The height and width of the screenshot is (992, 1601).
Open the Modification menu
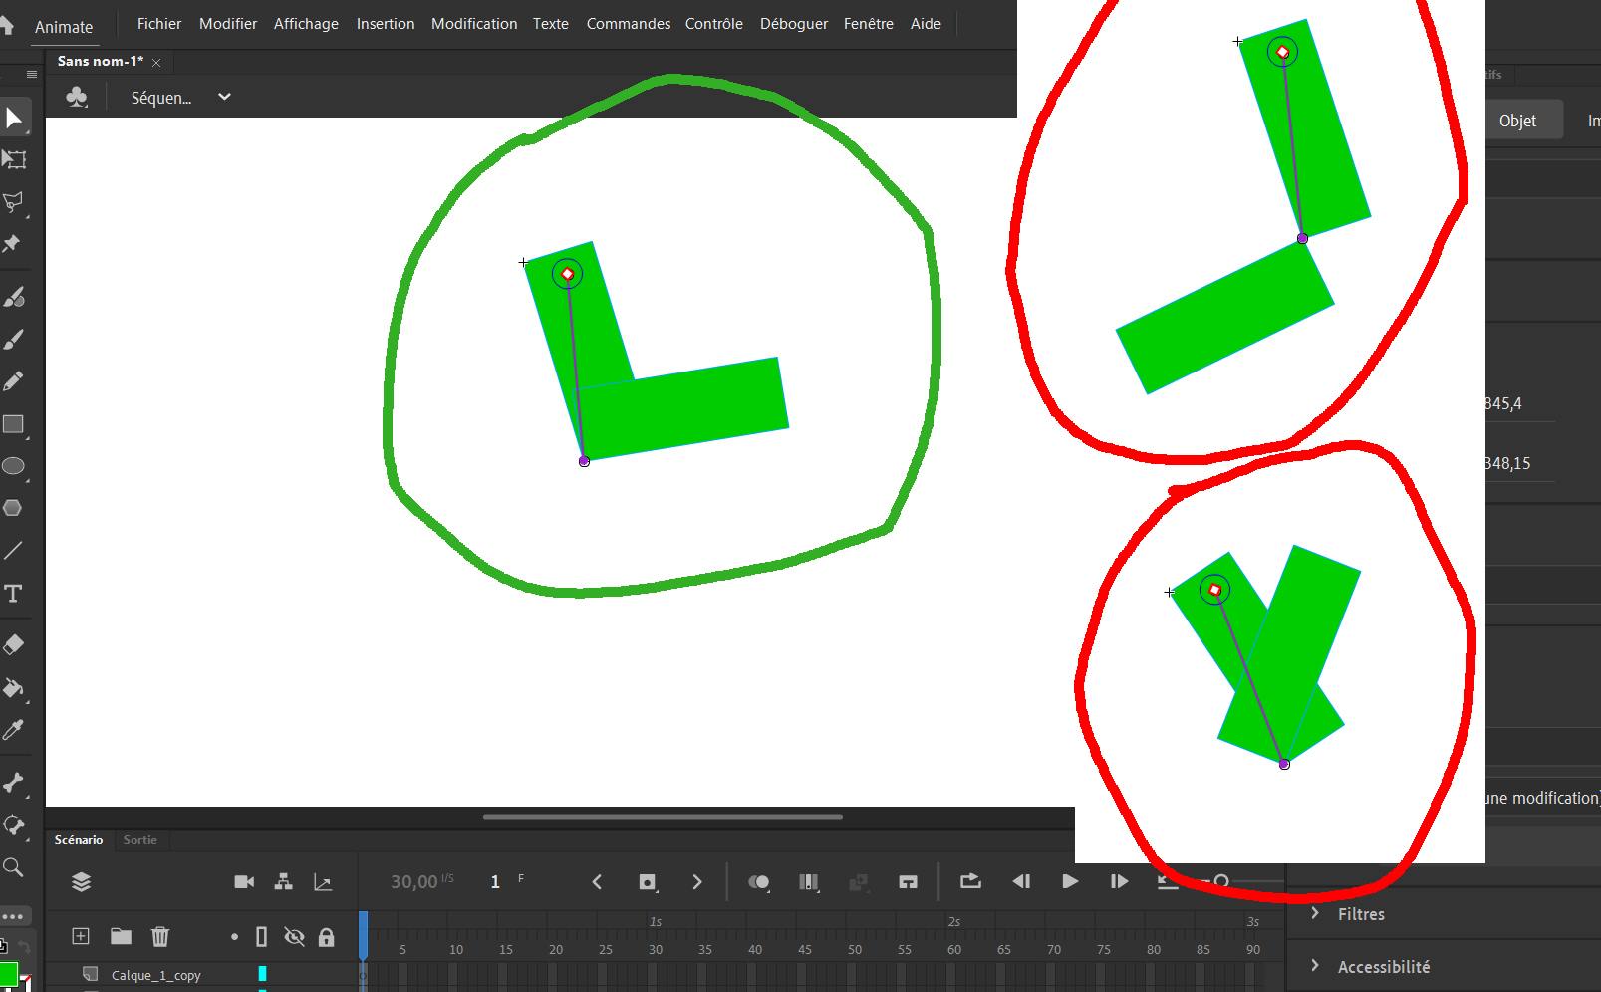[474, 23]
